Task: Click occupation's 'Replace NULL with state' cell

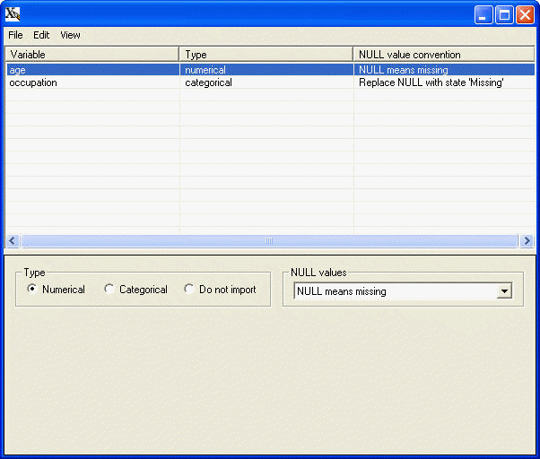Action: [x=431, y=82]
